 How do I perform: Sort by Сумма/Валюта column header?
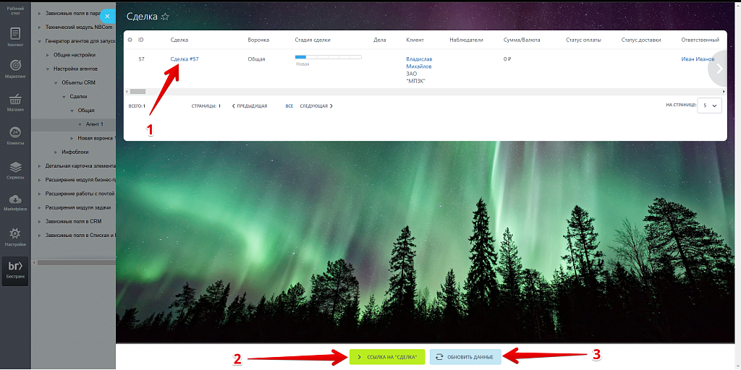tap(522, 40)
